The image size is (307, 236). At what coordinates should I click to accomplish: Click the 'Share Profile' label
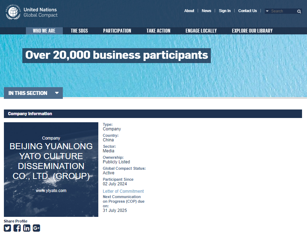(x=16, y=221)
